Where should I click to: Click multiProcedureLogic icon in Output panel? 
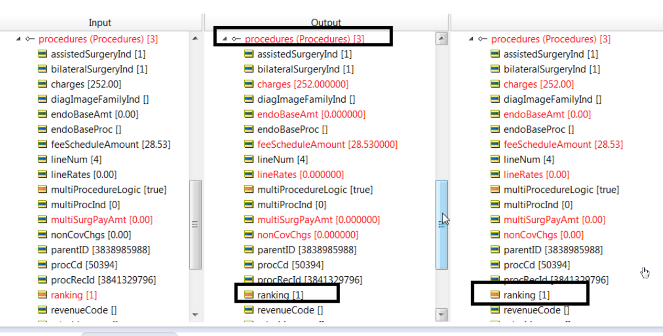249,190
